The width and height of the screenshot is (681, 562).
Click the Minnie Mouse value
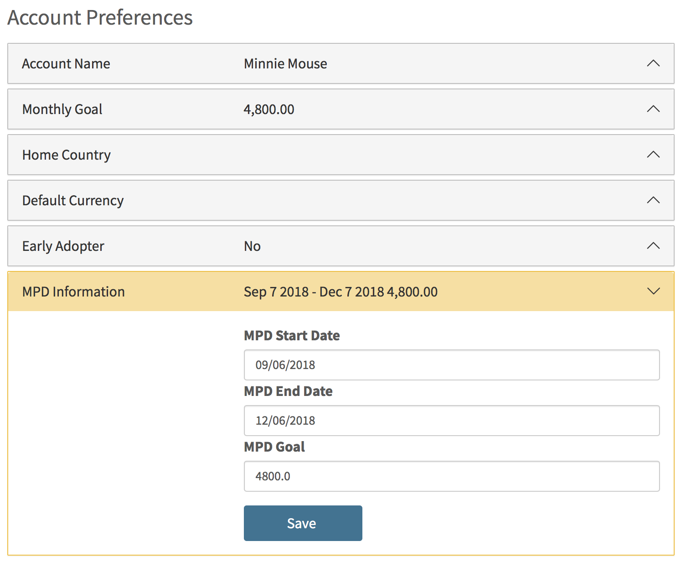[285, 63]
